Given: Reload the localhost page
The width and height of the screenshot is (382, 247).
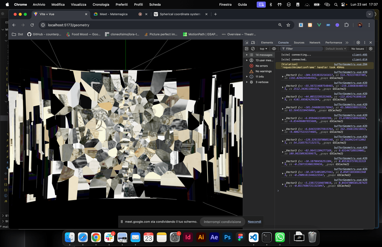Looking at the screenshot, I should coord(32,25).
